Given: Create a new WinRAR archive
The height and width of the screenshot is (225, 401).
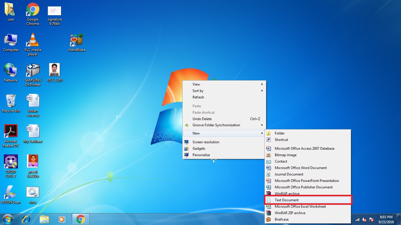Looking at the screenshot, I should [308, 194].
